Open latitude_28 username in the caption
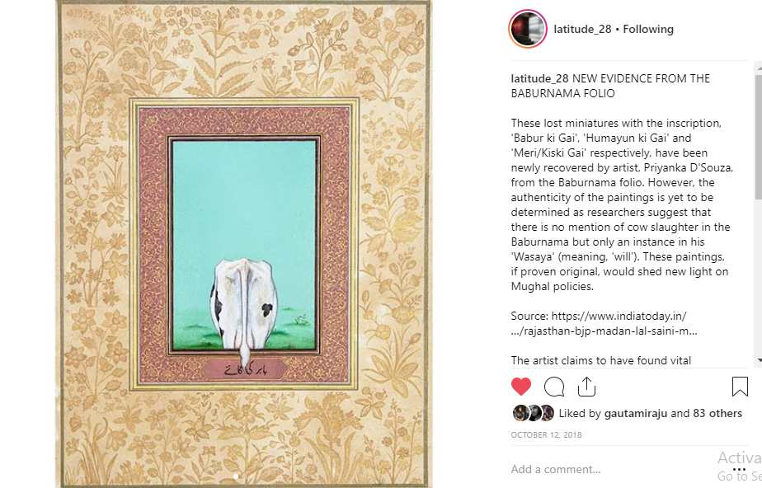Screen dimensions: 762x488 [539, 78]
